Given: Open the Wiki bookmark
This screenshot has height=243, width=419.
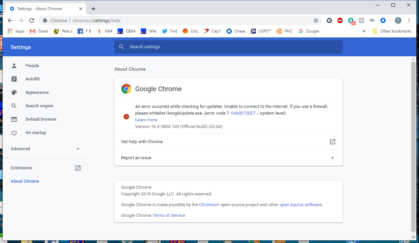Looking at the screenshot, I should tap(149, 31).
